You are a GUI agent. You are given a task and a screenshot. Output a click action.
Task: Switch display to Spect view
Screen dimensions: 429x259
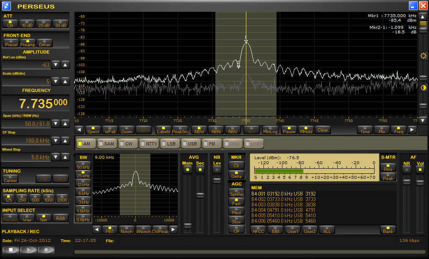(93, 130)
